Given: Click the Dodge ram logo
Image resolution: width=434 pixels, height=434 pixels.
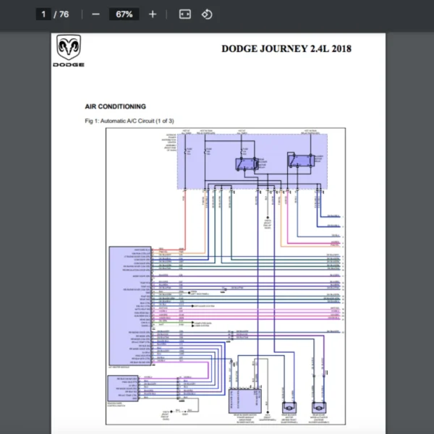Looking at the screenshot, I should 69,51.
